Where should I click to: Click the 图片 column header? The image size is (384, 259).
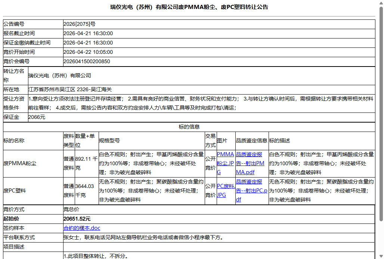pyautogui.click(x=222, y=141)
